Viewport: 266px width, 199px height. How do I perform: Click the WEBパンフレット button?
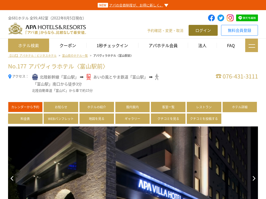61,119
